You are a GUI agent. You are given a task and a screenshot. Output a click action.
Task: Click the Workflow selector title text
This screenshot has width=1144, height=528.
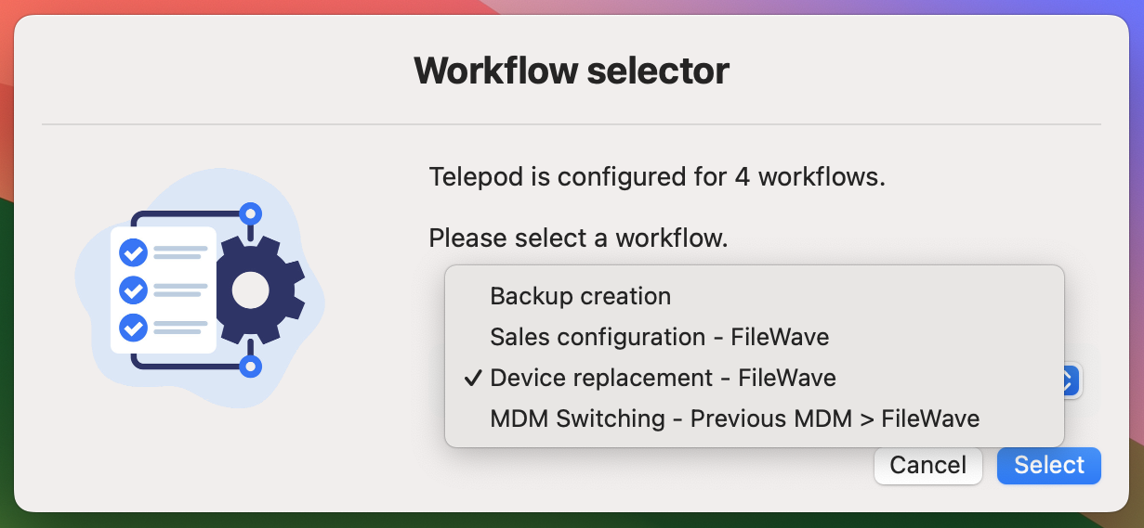[x=572, y=71]
